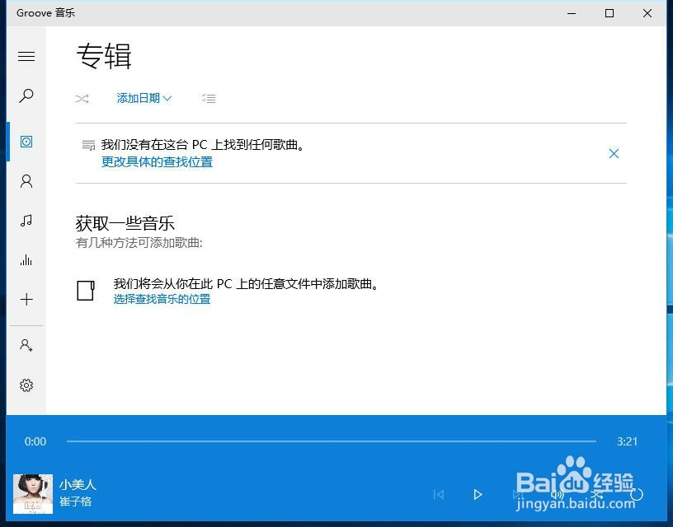Click the 专辑 page heading
The height and width of the screenshot is (527, 673).
tap(104, 56)
